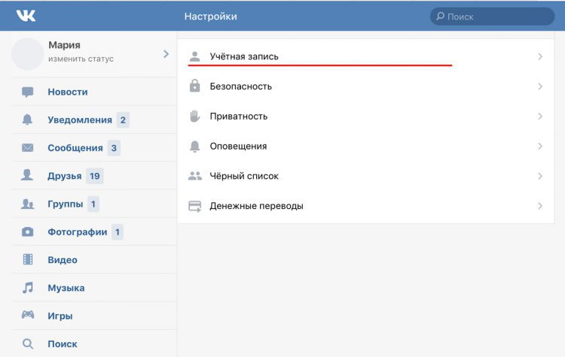This screenshot has width=565, height=357.
Task: Select the music note icon for Музыка
Action: coord(27,288)
